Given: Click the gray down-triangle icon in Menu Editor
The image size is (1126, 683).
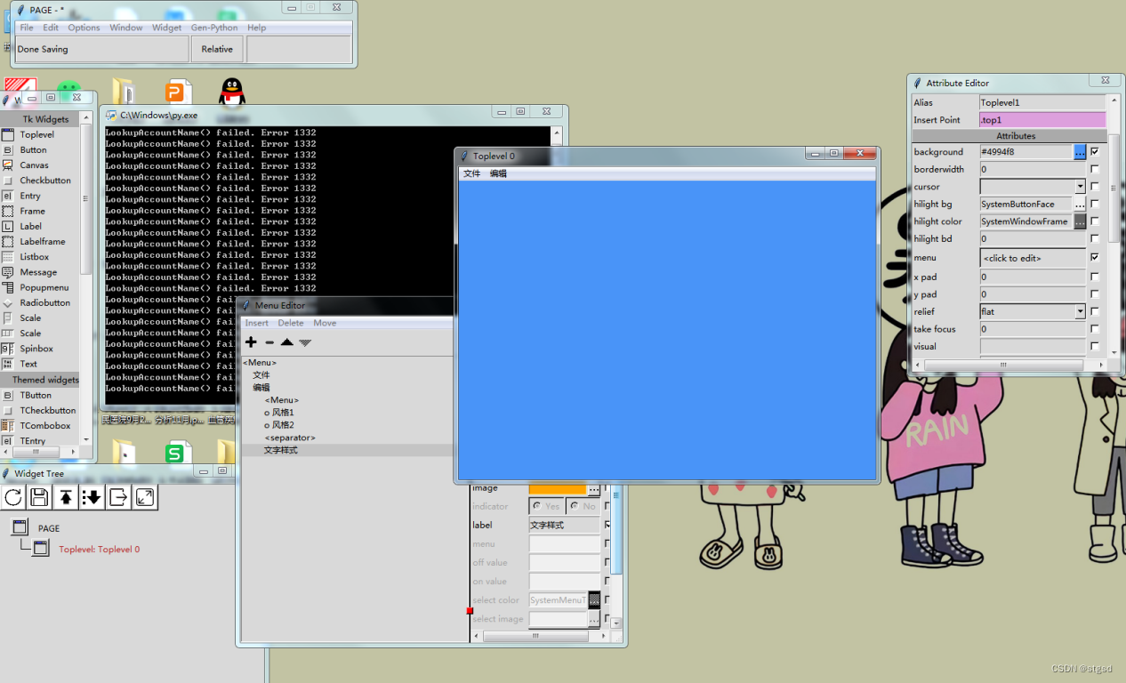Looking at the screenshot, I should pyautogui.click(x=305, y=342).
